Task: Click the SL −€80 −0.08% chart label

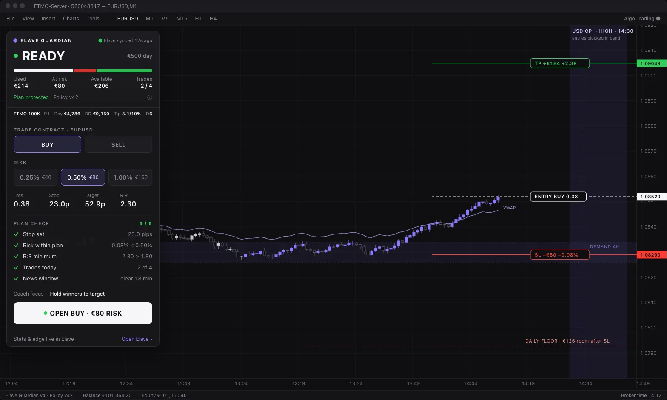Action: tap(560, 255)
